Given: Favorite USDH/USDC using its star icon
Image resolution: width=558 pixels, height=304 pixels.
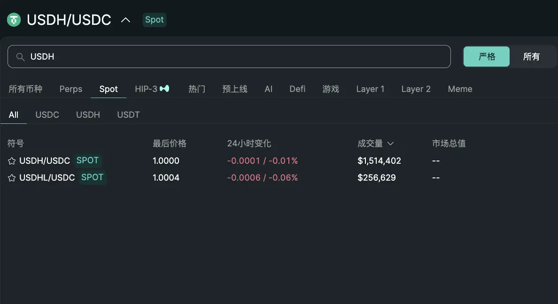Looking at the screenshot, I should pos(12,160).
